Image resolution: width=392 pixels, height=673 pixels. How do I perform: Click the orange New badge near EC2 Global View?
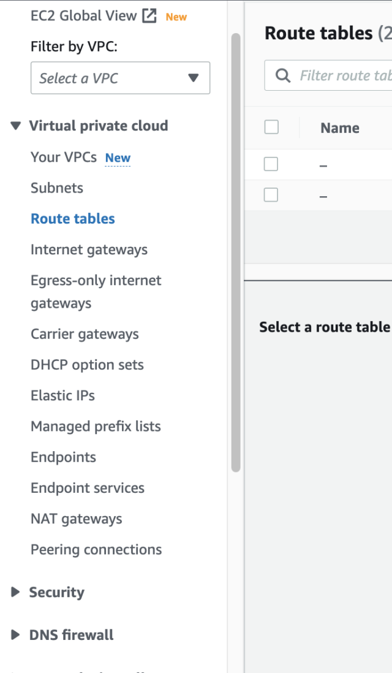point(176,17)
